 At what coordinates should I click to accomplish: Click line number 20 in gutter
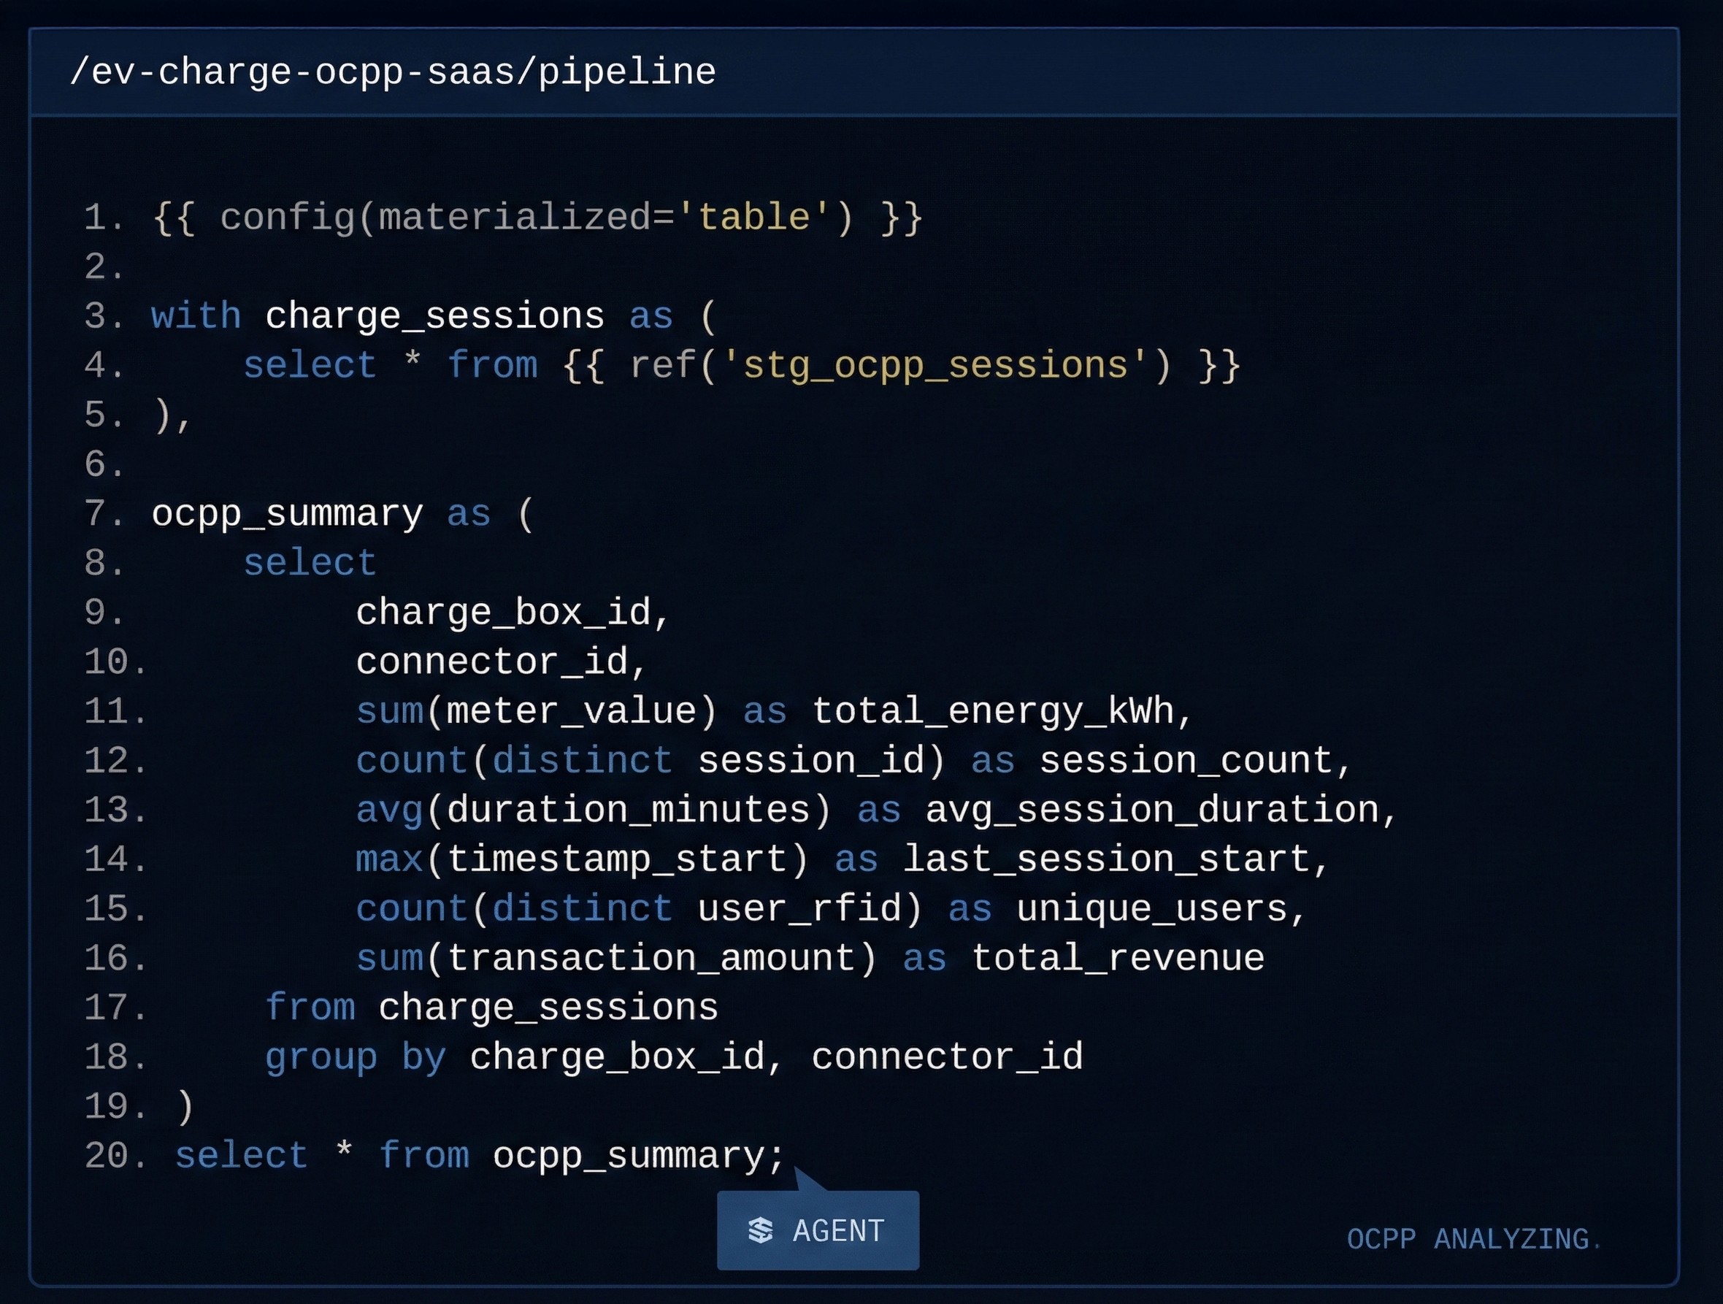(x=113, y=1155)
